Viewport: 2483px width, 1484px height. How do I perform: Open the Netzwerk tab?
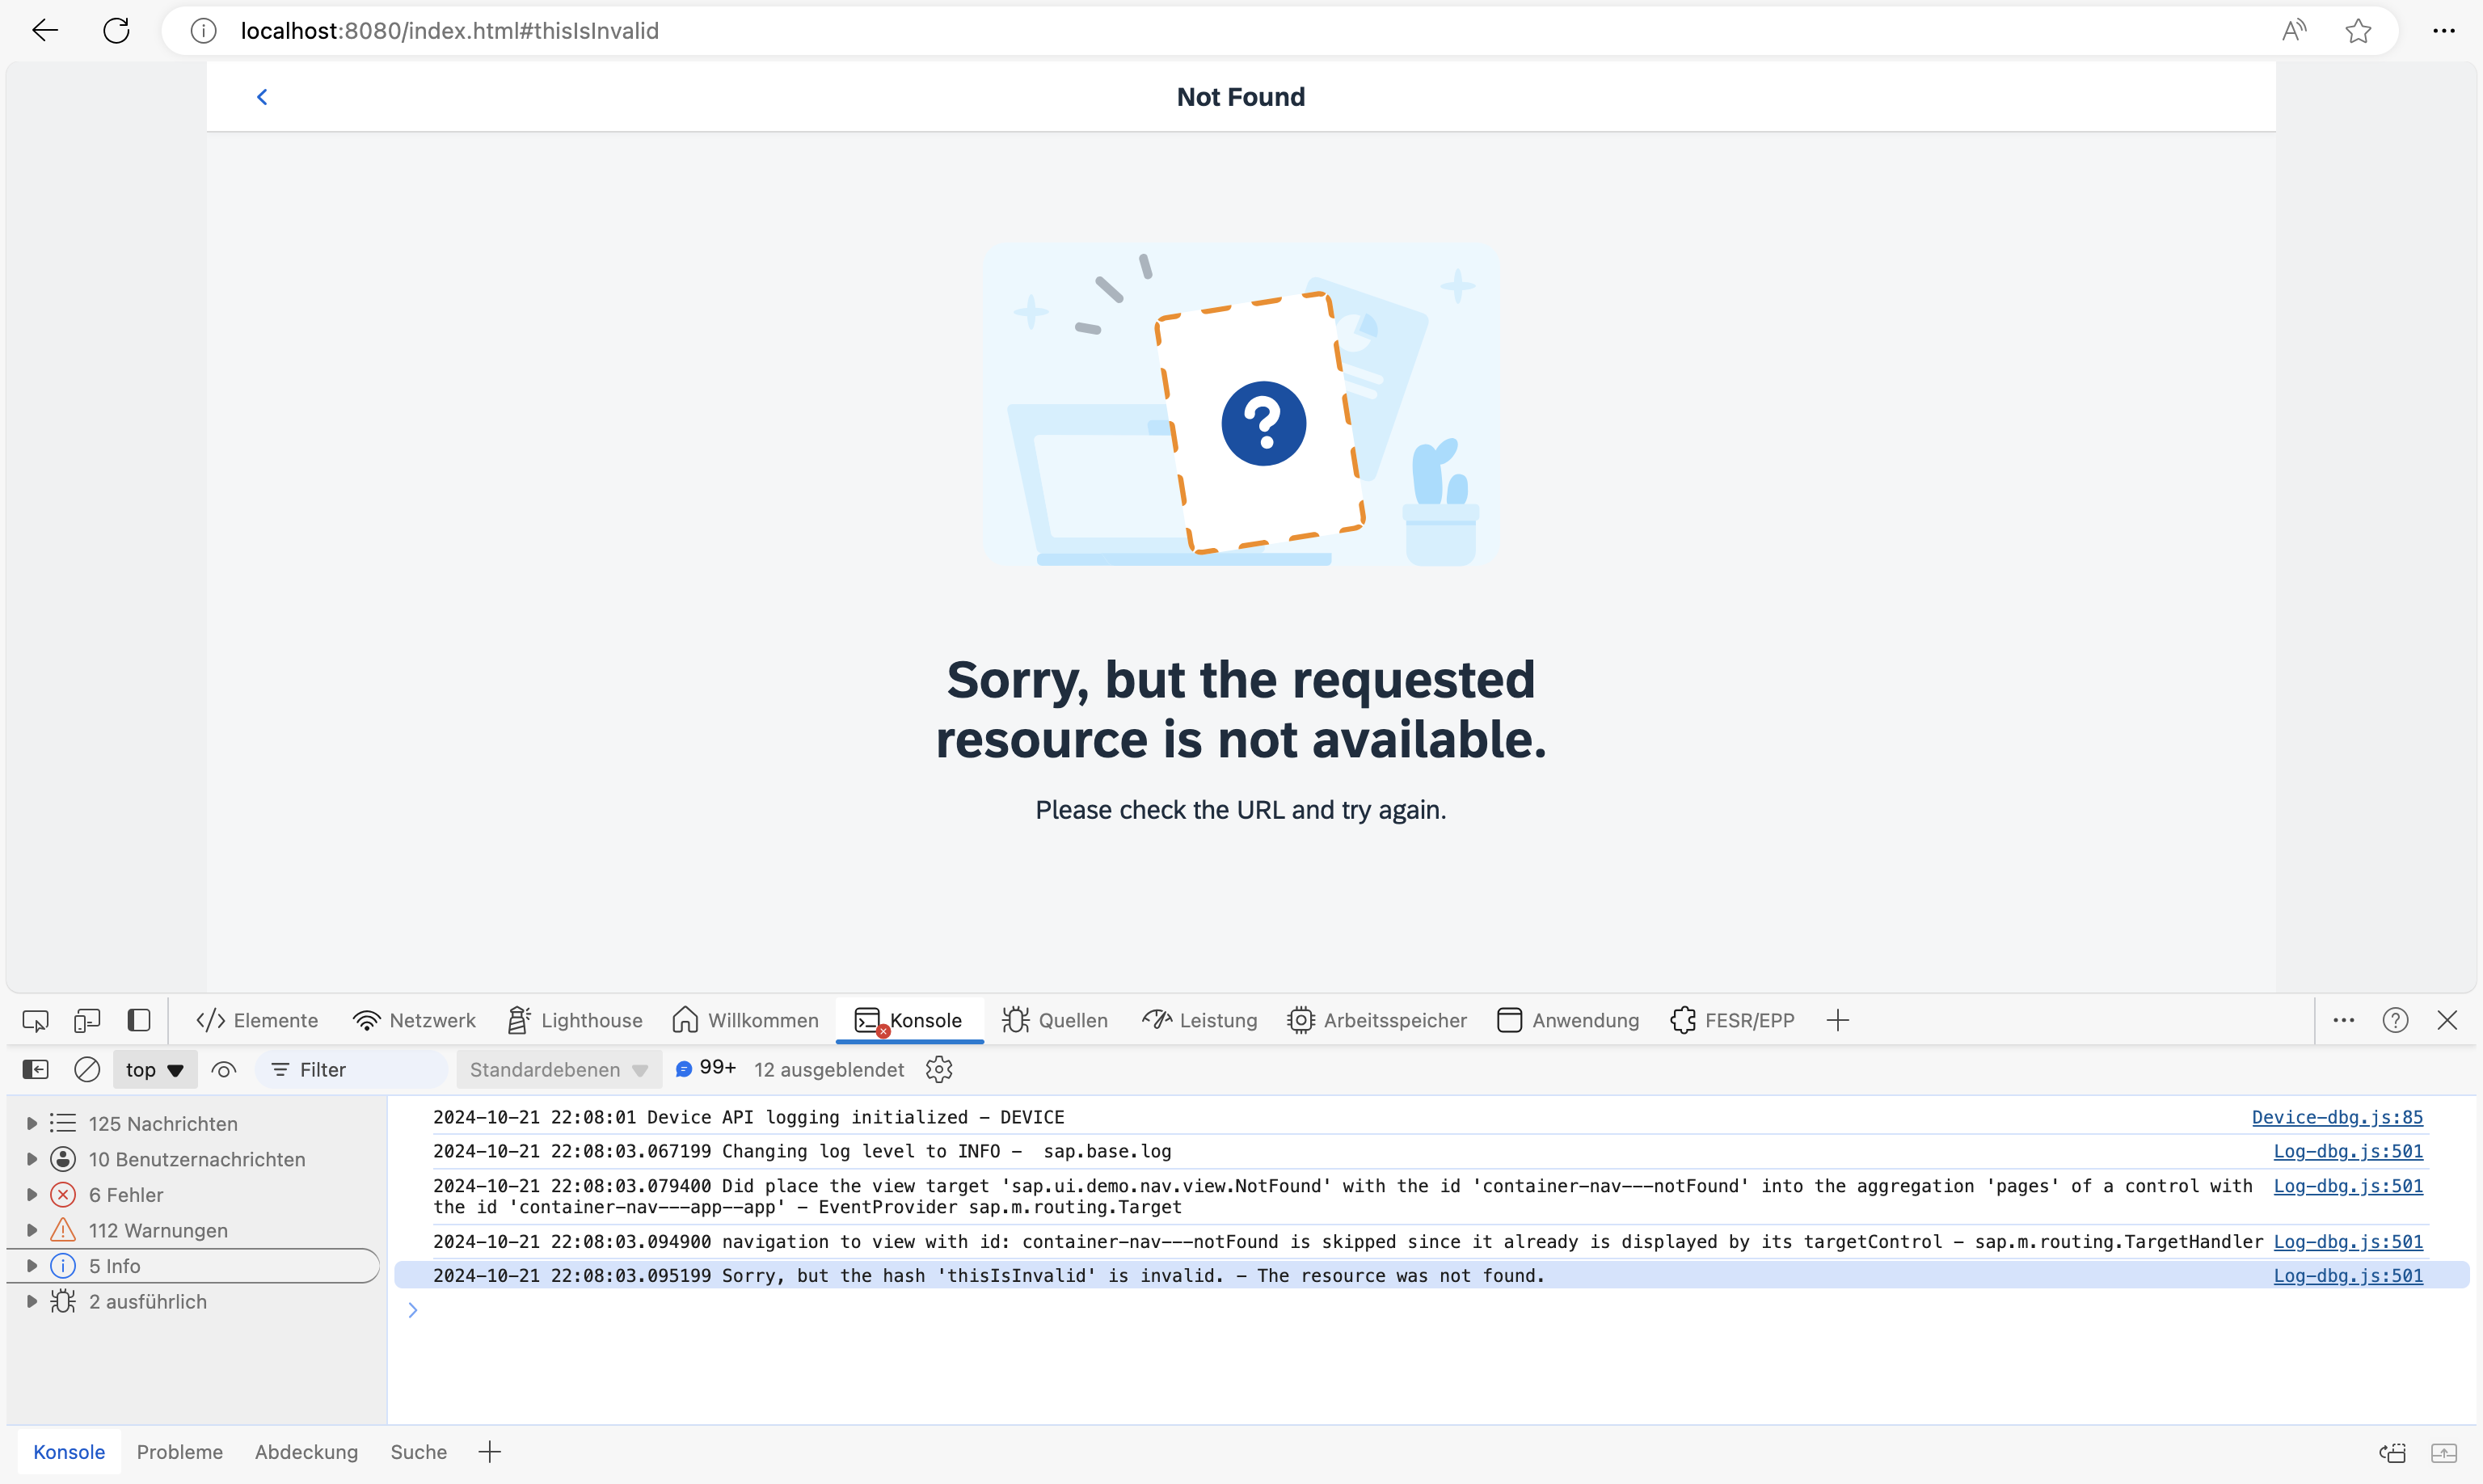pos(414,1020)
